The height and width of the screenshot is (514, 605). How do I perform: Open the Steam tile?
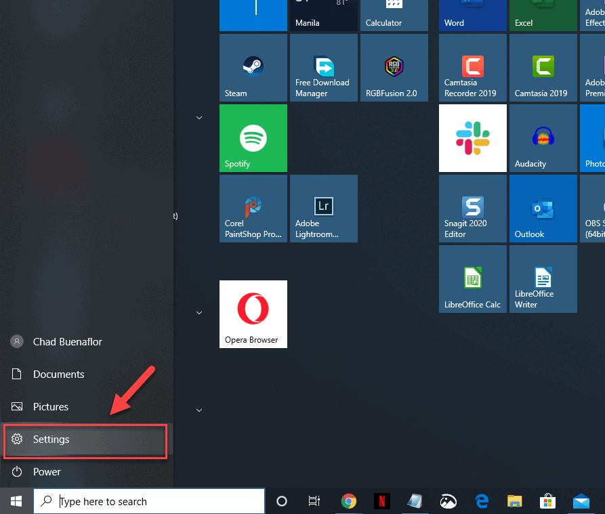253,68
